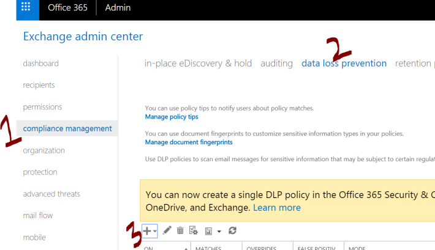The image size is (435, 250).
Task: Switch to the auditing tab
Action: (276, 64)
